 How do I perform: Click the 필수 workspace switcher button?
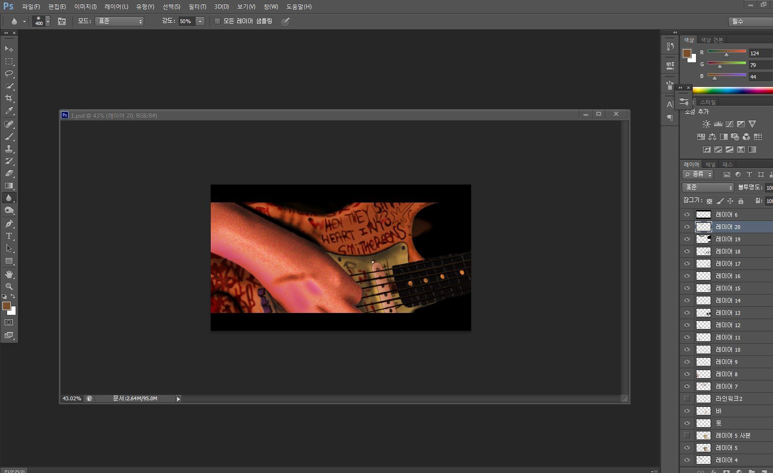click(750, 22)
